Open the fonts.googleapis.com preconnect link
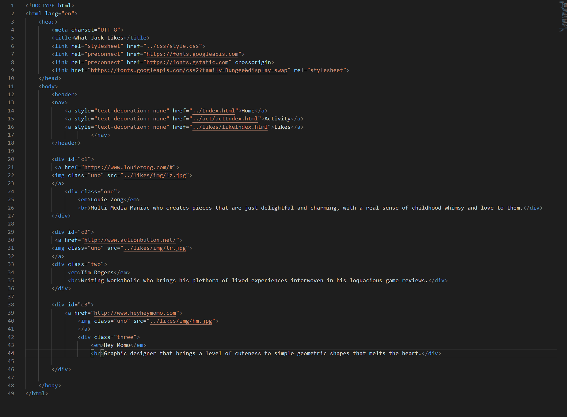This screenshot has height=417, width=567. [192, 54]
